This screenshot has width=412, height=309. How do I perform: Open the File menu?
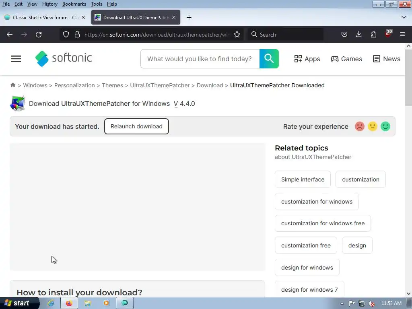pyautogui.click(x=6, y=4)
